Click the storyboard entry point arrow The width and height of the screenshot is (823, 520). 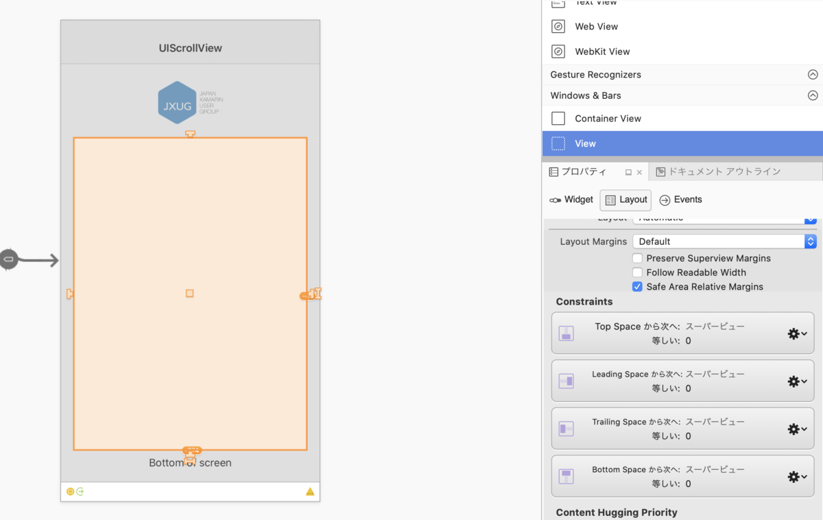point(29,259)
